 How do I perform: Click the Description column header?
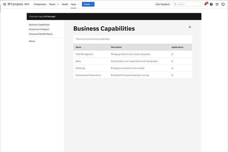[116, 47]
